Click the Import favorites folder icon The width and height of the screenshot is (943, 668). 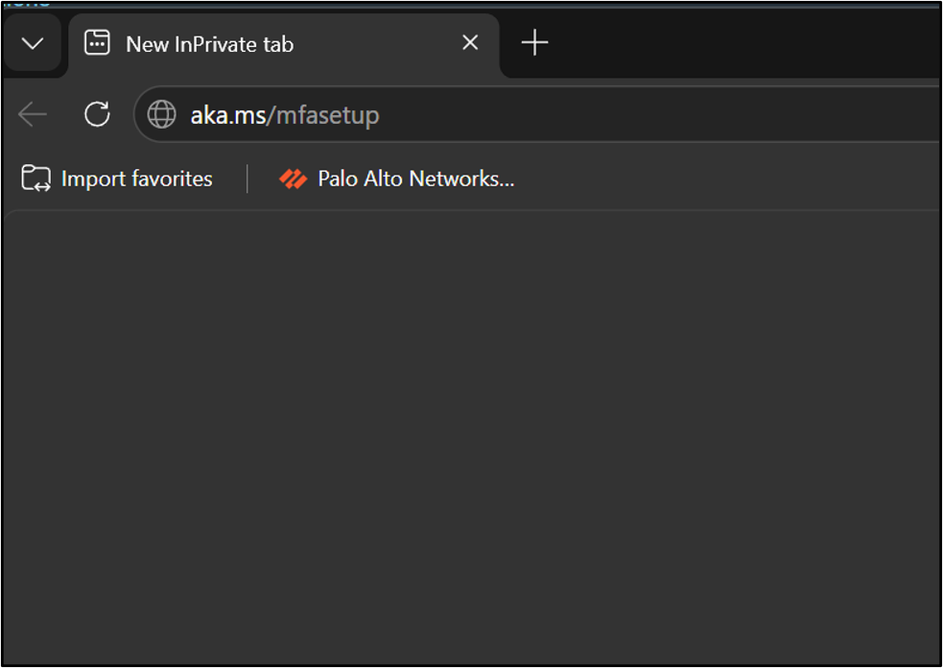(36, 179)
